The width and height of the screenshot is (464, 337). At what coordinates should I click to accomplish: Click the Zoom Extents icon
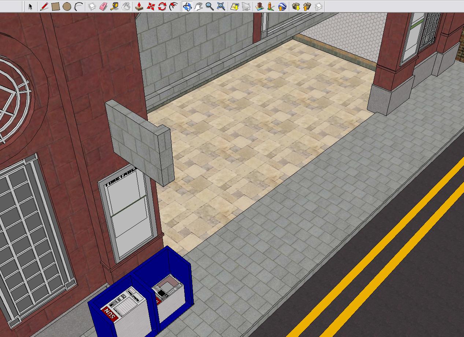click(221, 7)
